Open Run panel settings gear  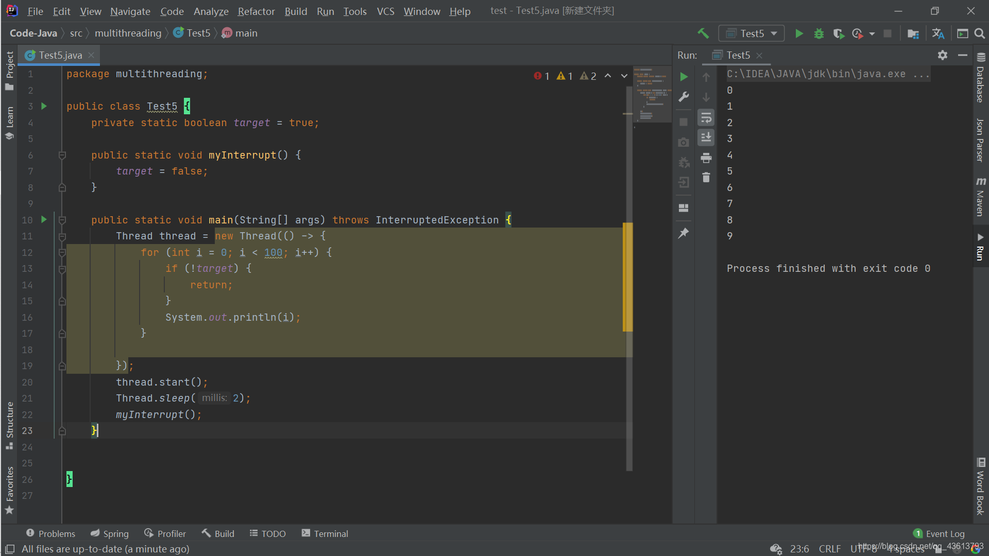[943, 55]
